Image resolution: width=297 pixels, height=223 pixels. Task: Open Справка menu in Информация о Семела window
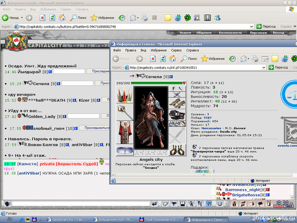pos(193,50)
